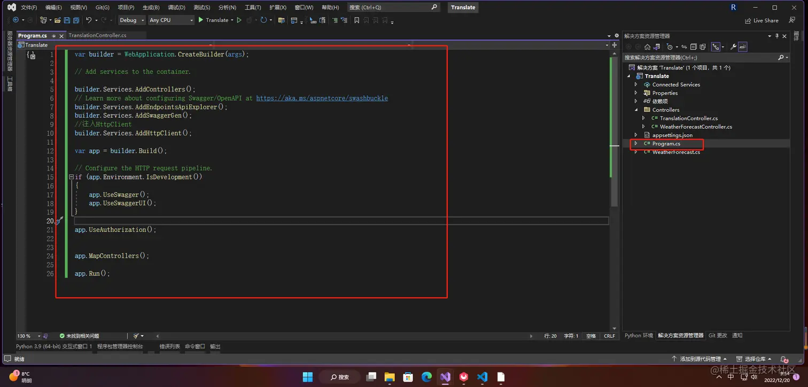Screen dimensions: 808x387
Task: Open VS Code from taskbar
Action: (482, 377)
